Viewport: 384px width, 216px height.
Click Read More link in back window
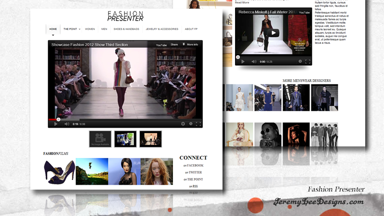[x=242, y=2]
